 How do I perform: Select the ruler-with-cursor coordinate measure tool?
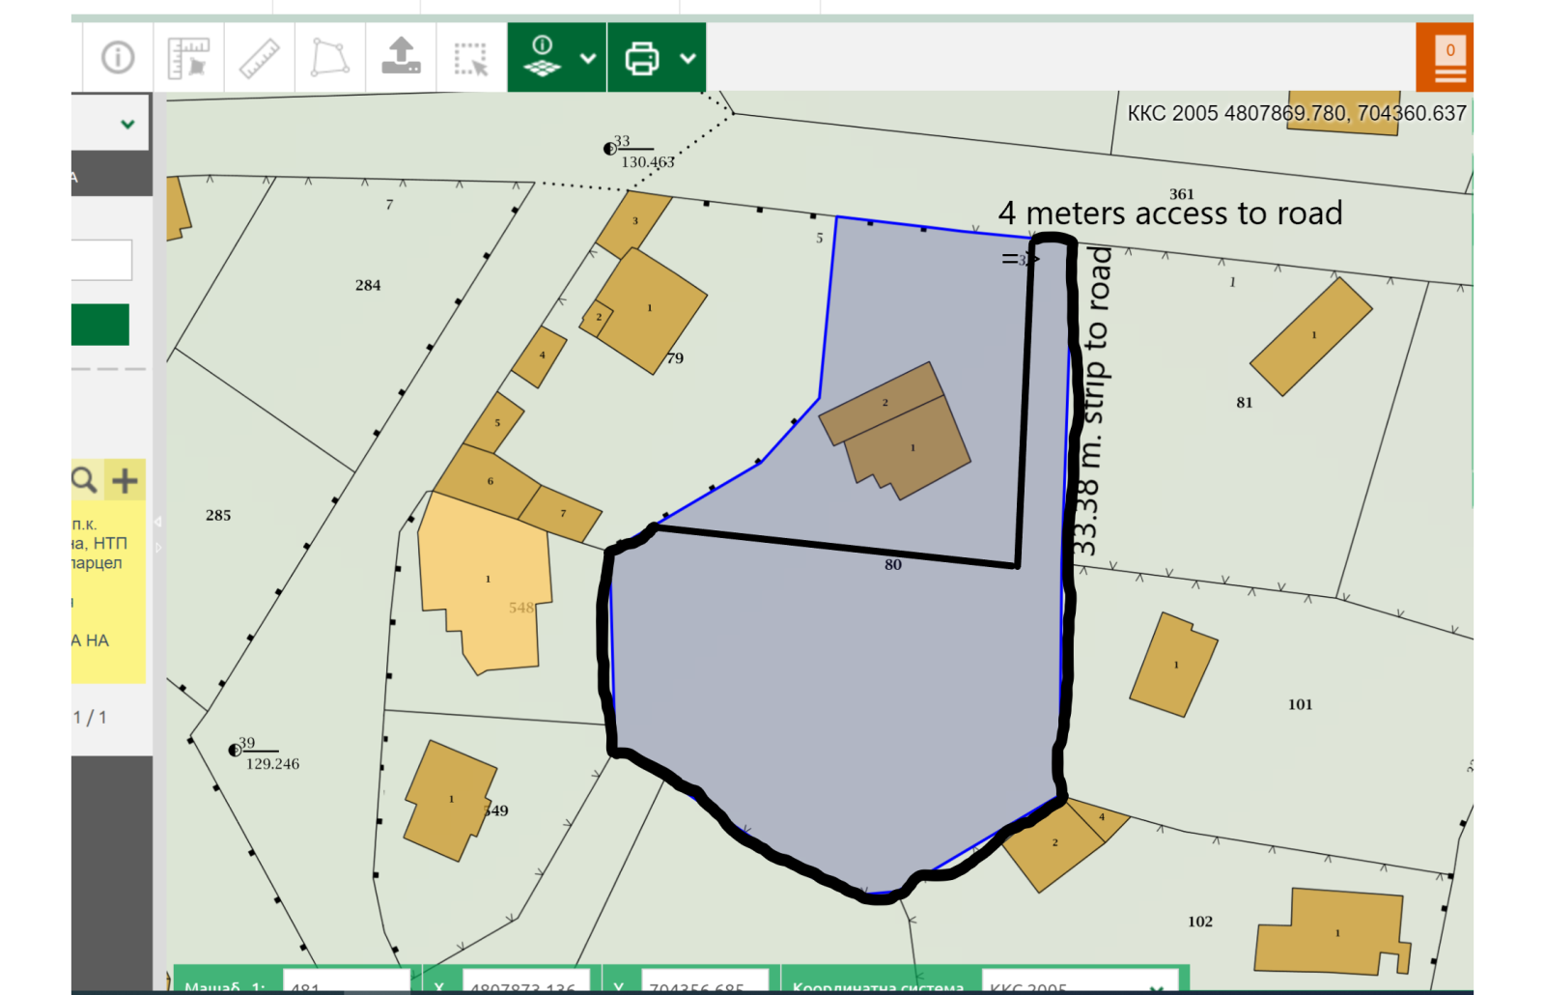coord(188,58)
